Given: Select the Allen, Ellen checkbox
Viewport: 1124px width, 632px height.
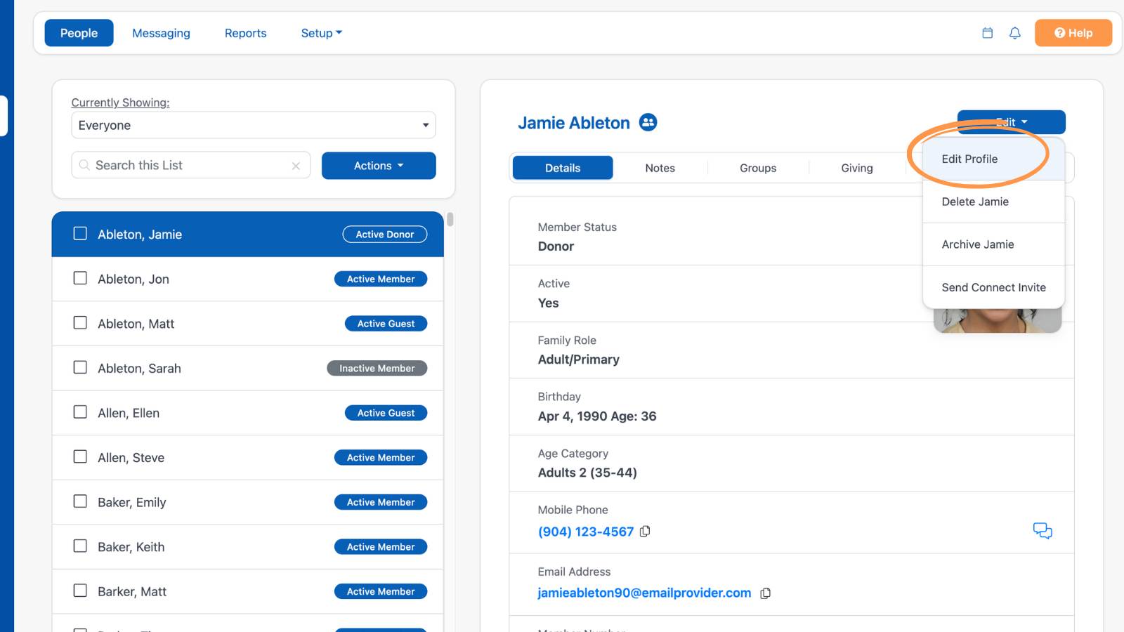Looking at the screenshot, I should pyautogui.click(x=81, y=412).
